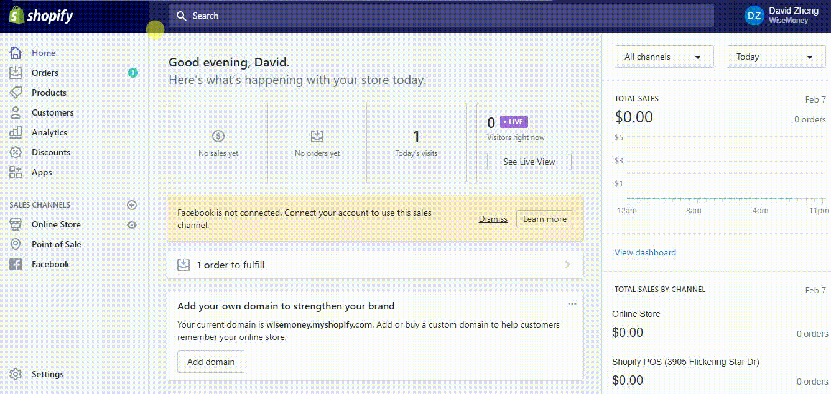Viewport: 831px width, 394px height.
Task: Open Facebook sales channel
Action: tap(50, 264)
